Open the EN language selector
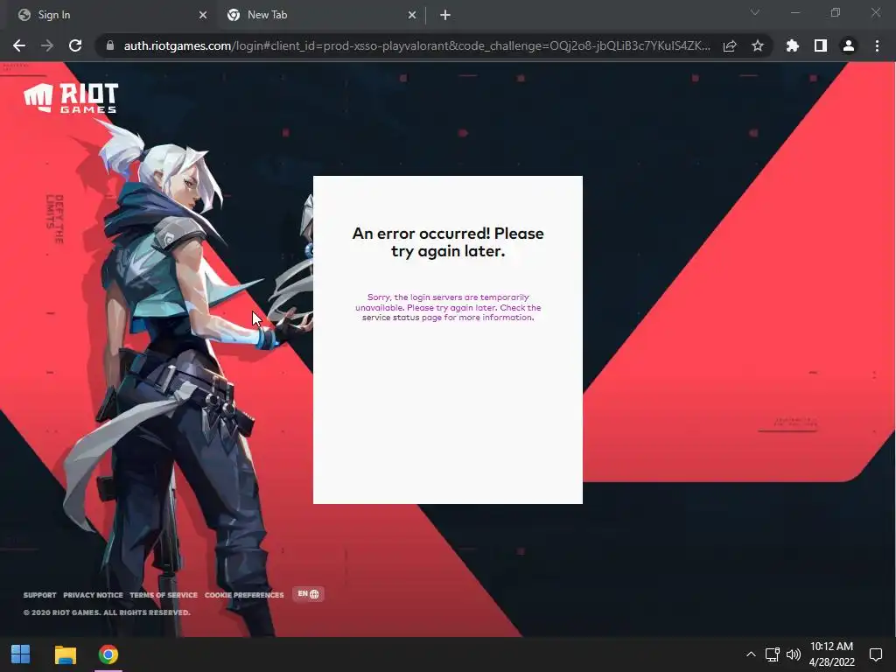This screenshot has width=896, height=672. (309, 594)
